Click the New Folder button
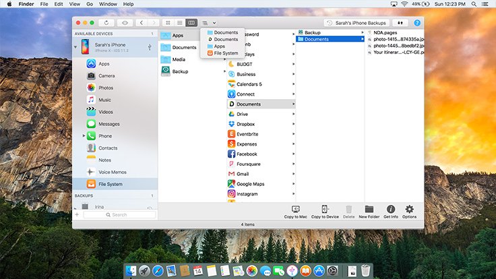 pos(369,212)
